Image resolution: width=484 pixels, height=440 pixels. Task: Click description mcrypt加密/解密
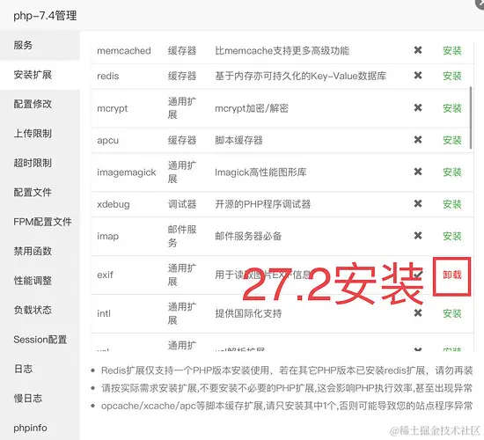click(x=252, y=108)
